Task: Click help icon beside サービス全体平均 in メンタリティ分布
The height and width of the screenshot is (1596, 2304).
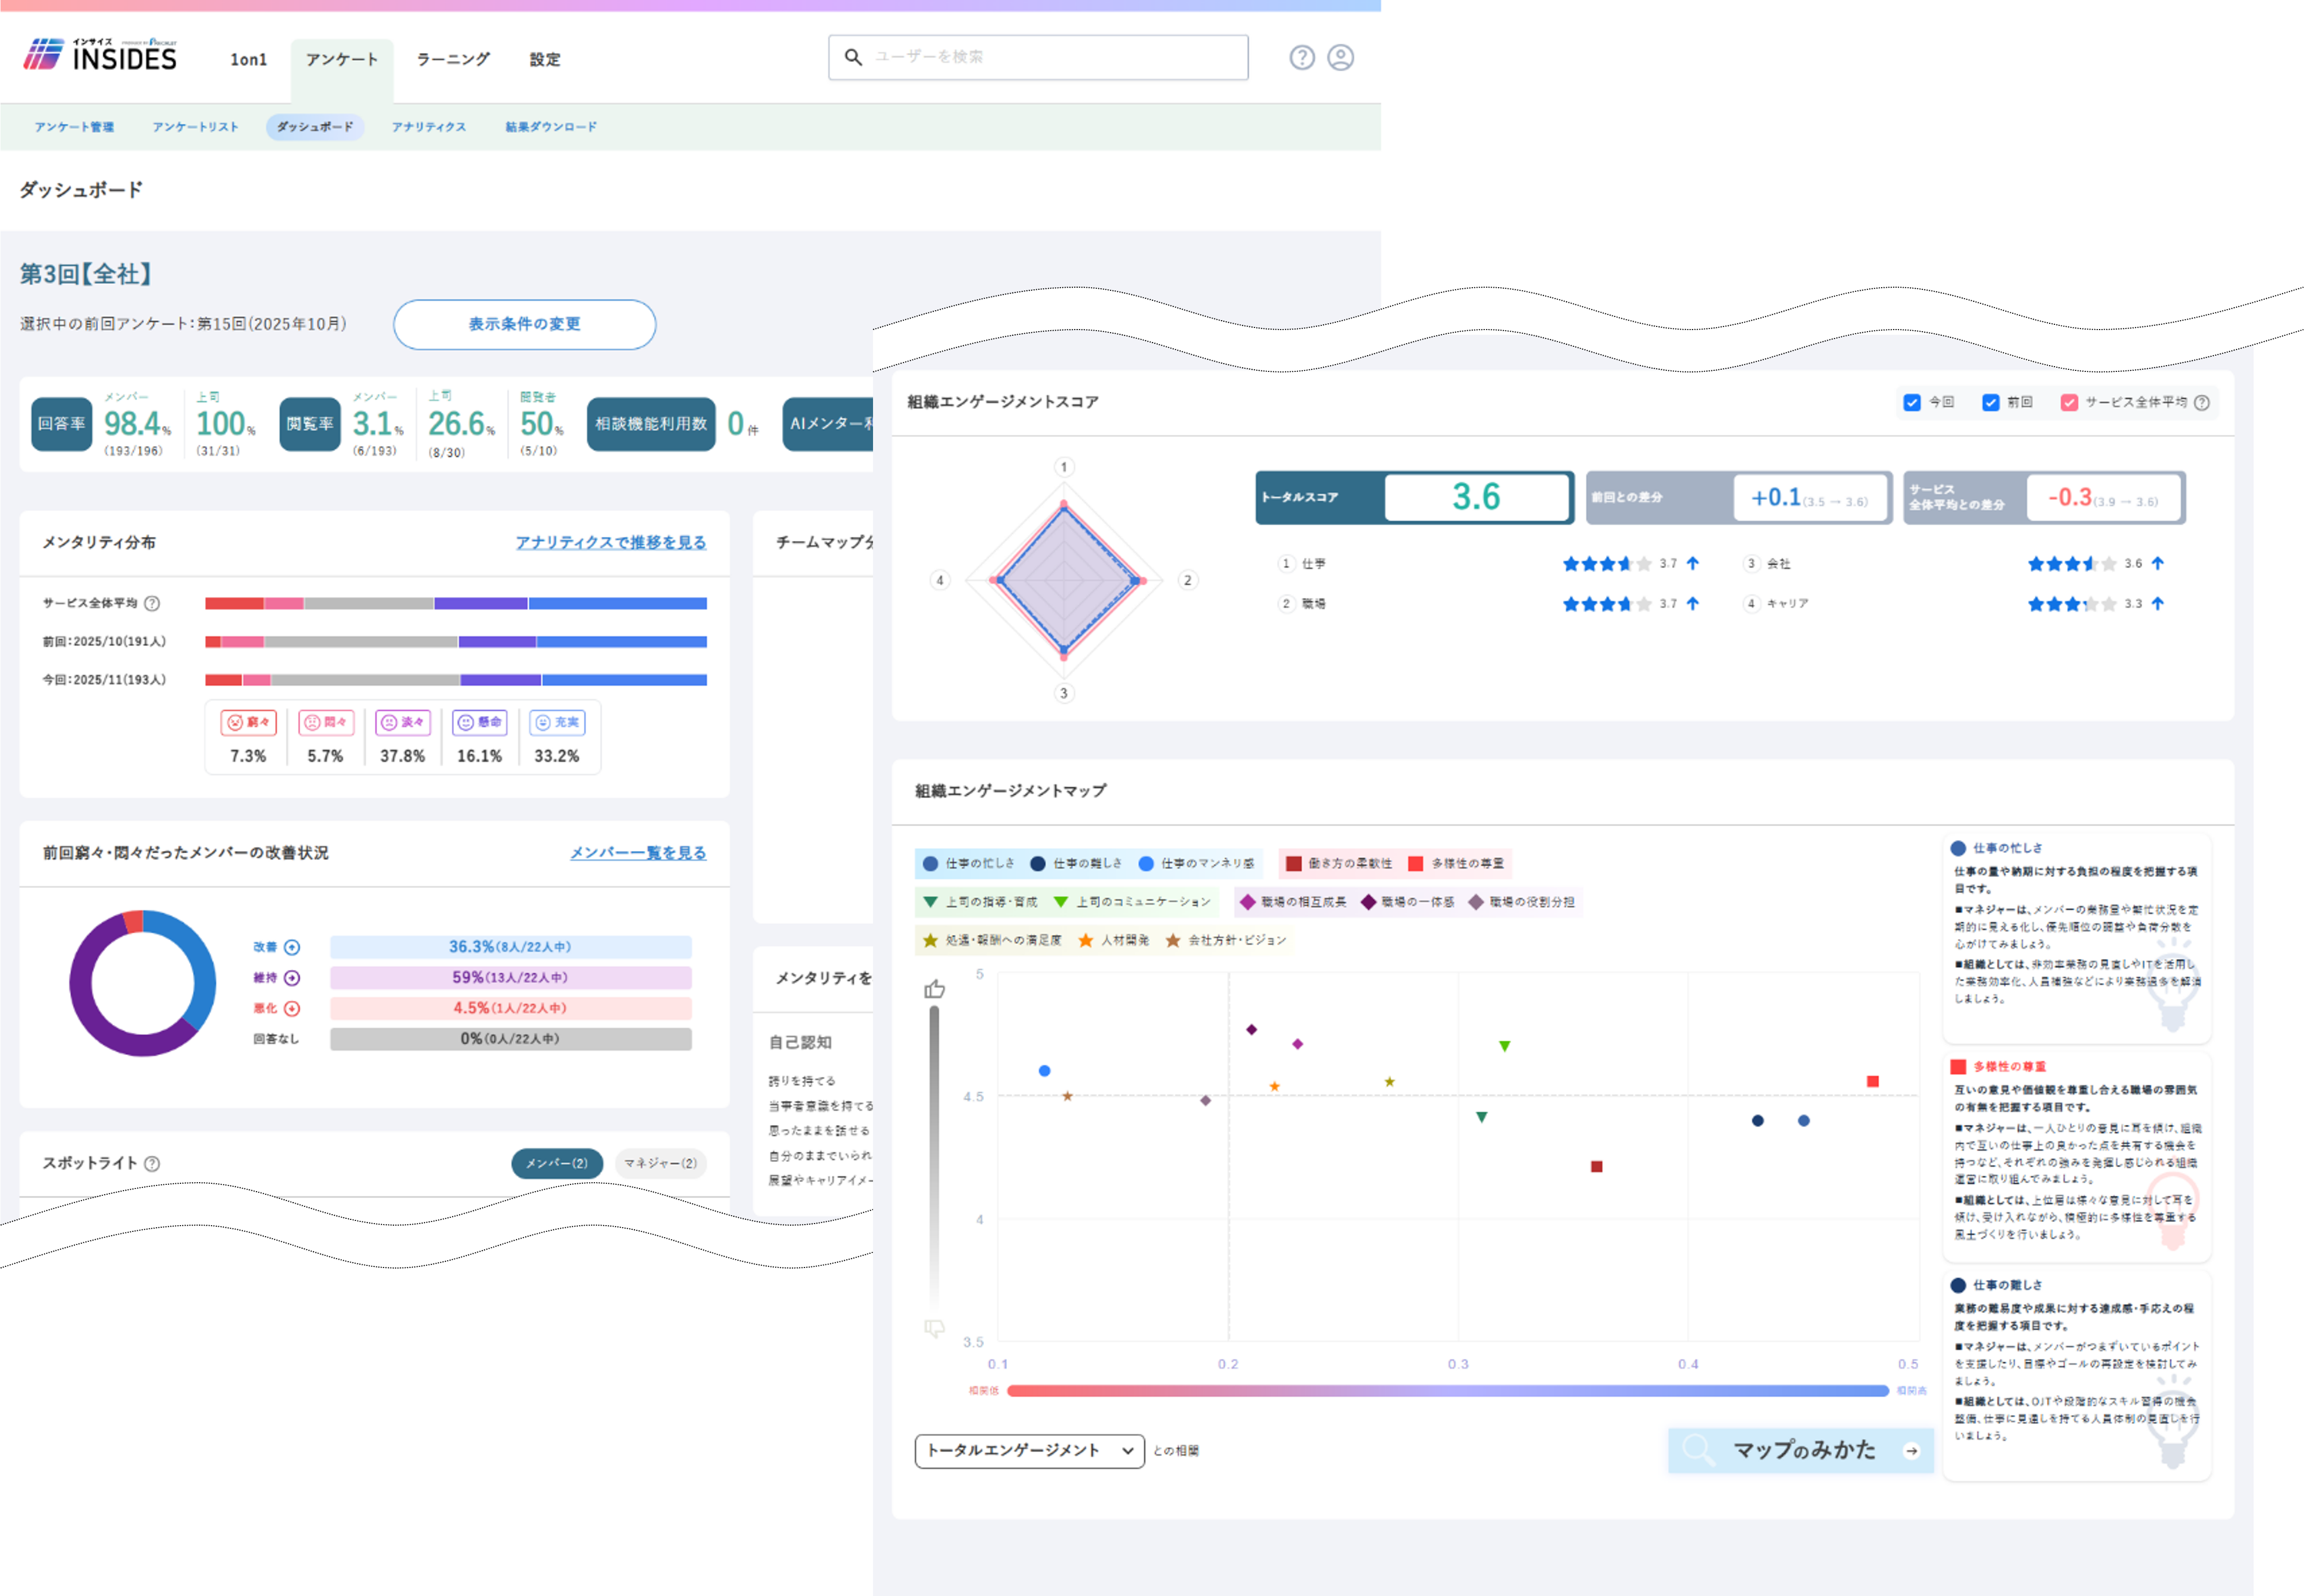Action: [x=152, y=603]
